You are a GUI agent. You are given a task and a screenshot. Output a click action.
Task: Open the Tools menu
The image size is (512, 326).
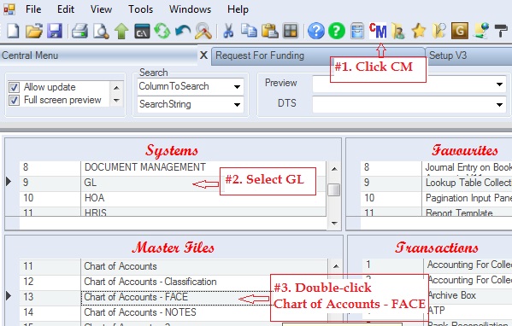click(x=140, y=9)
